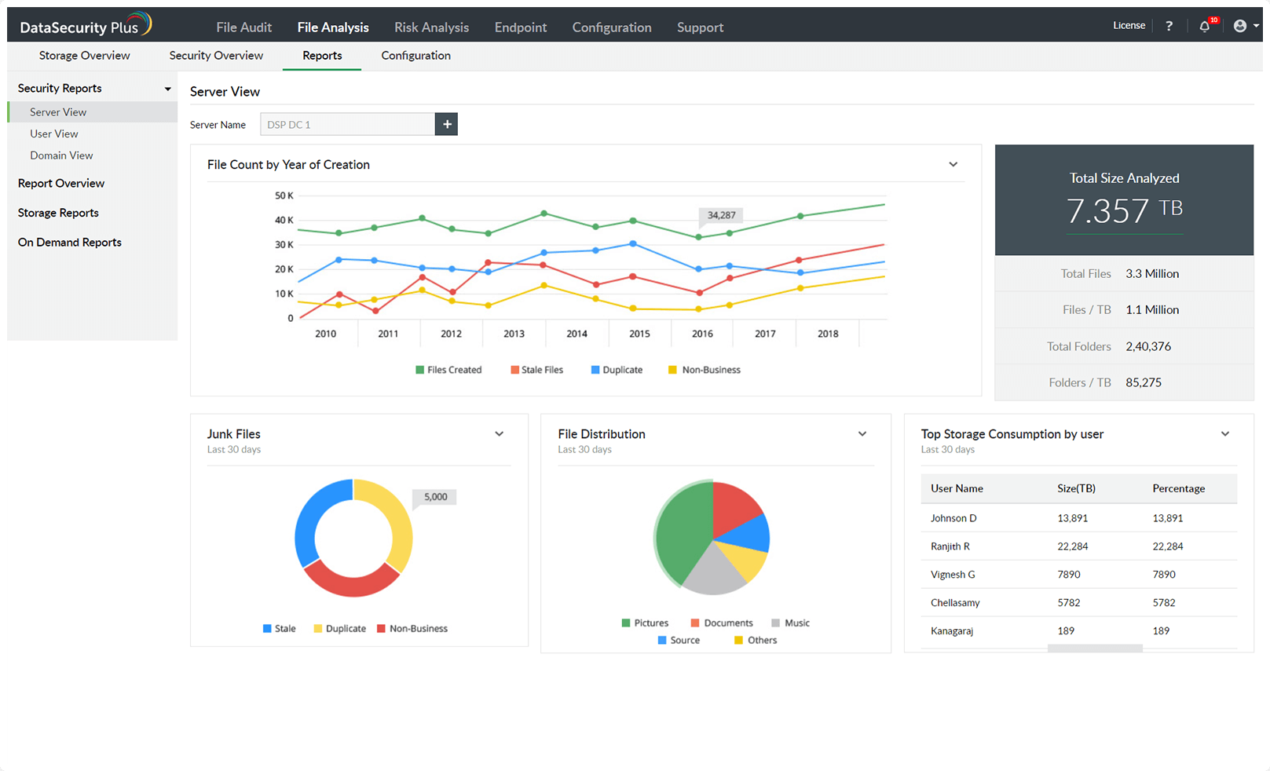
Task: Click the Server Name input field
Action: (x=347, y=124)
